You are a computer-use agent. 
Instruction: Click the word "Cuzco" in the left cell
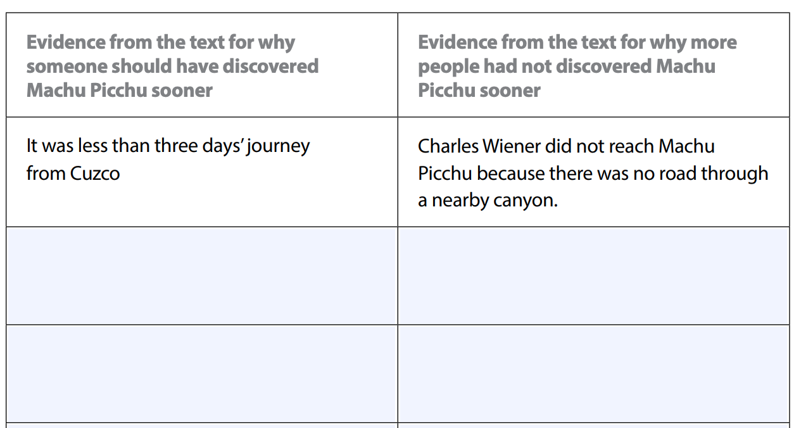click(95, 173)
